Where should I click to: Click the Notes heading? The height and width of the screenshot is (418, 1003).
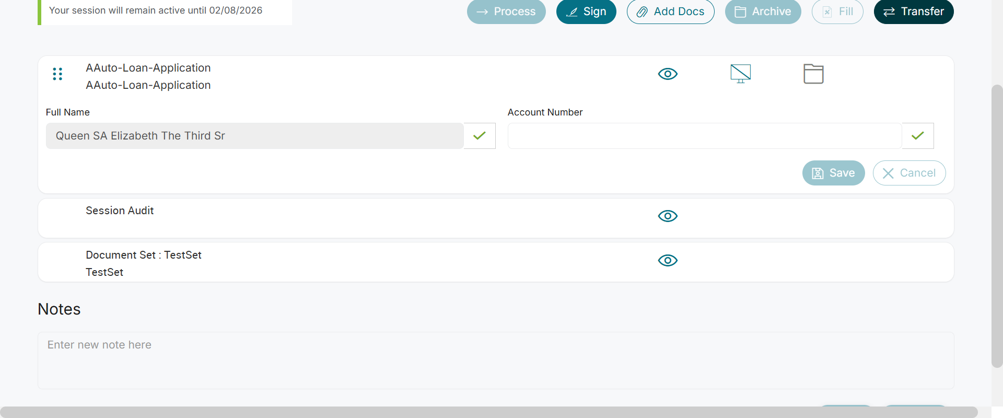pos(59,309)
